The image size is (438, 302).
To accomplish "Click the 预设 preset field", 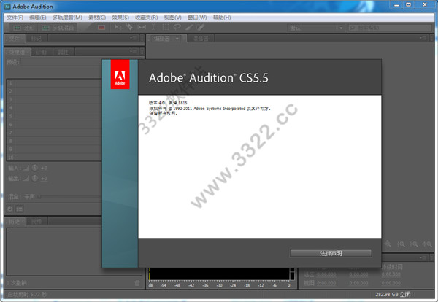I will click(61, 62).
